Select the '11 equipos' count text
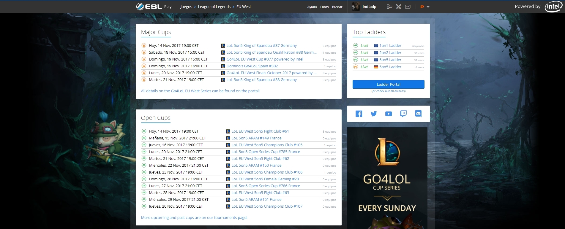Image resolution: width=565 pixels, height=229 pixels. [329, 53]
